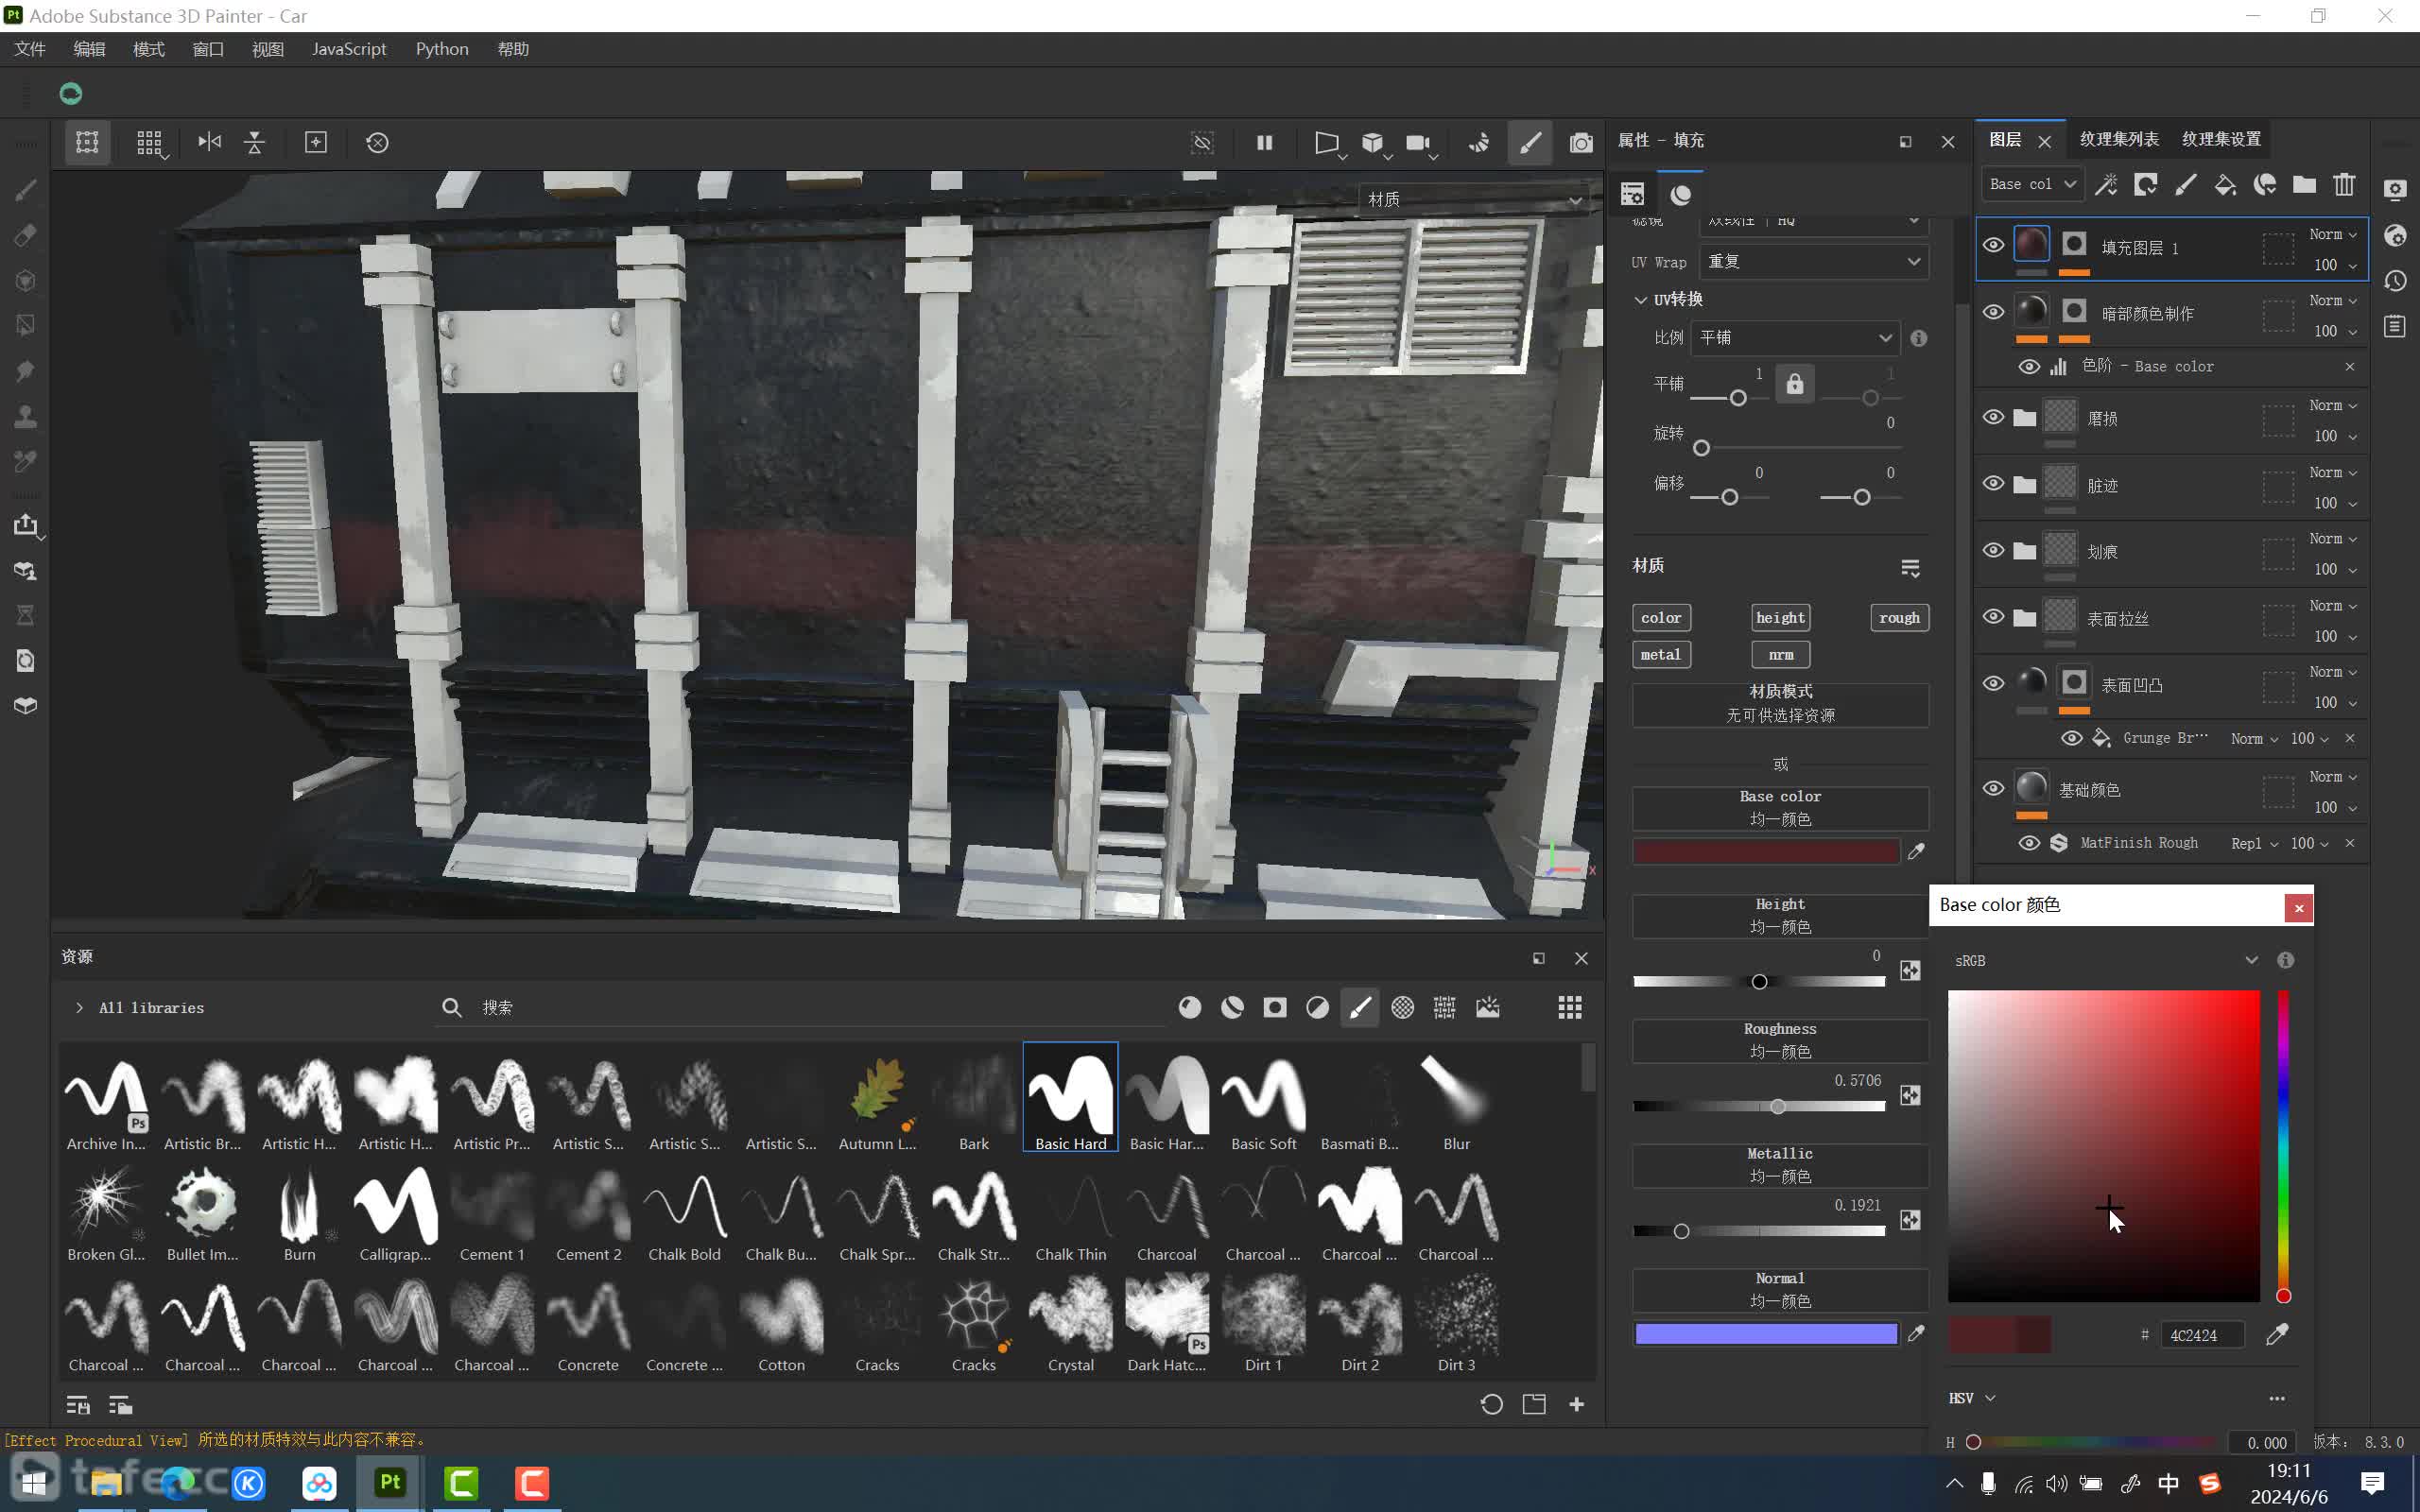The image size is (2420, 1512).
Task: Toggle the rough channel button
Action: [1899, 617]
